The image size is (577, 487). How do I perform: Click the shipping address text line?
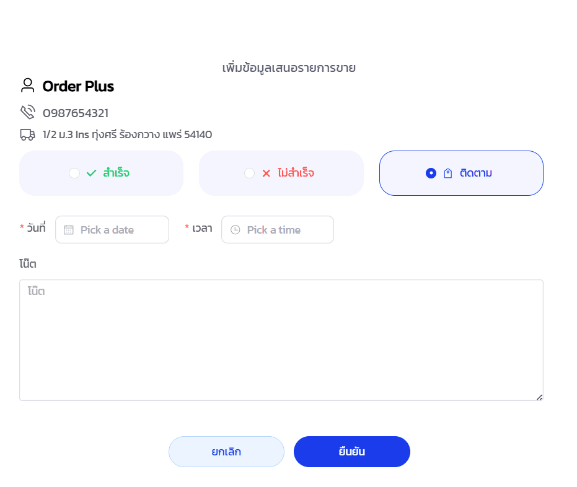pos(128,134)
